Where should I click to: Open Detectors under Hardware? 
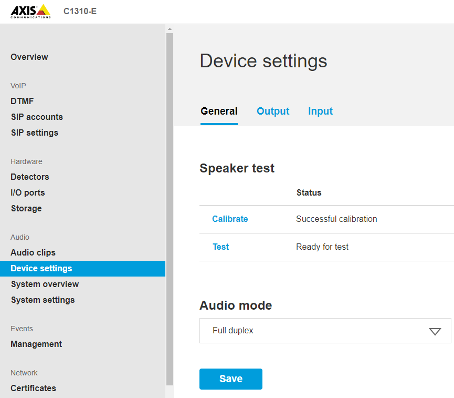(29, 177)
